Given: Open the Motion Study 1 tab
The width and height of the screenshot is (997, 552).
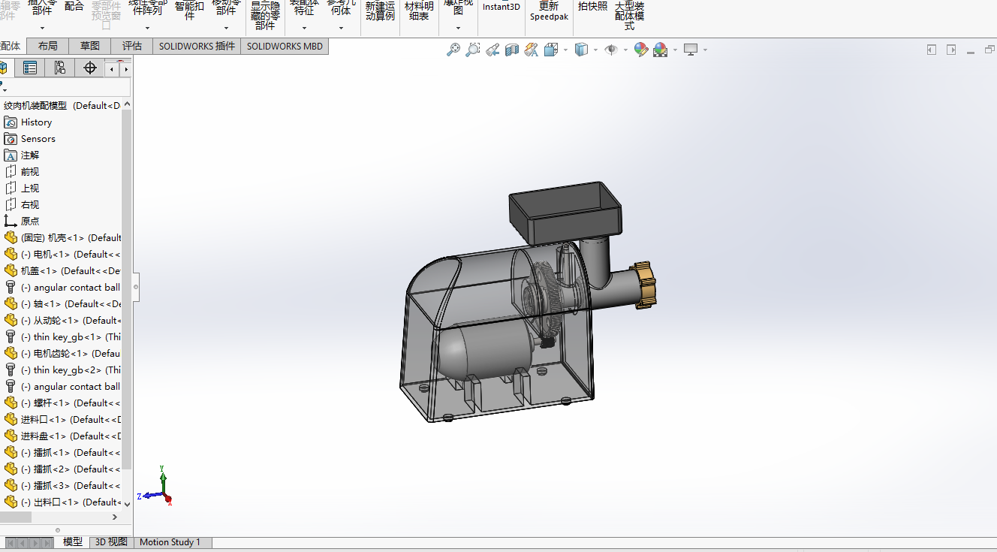Looking at the screenshot, I should [170, 542].
